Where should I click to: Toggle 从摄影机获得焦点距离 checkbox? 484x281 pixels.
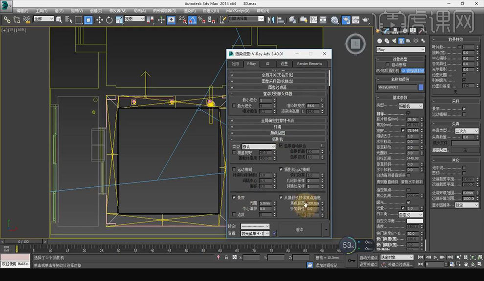[281, 198]
